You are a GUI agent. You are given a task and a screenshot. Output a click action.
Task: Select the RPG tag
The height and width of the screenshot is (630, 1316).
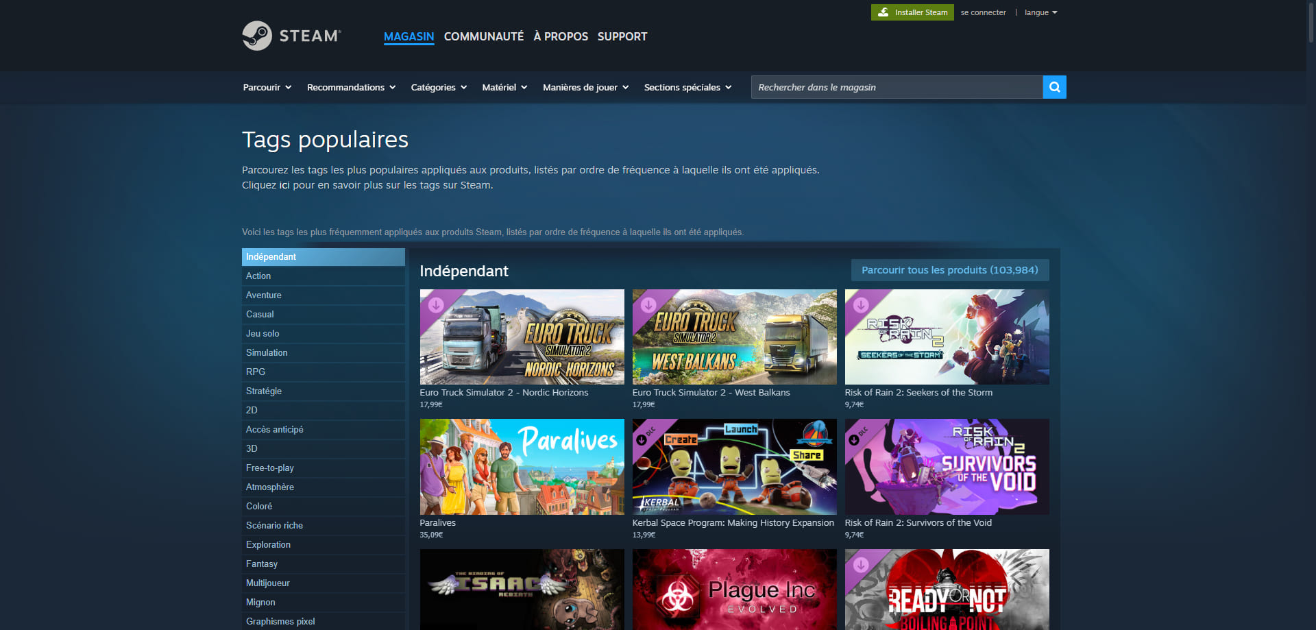[324, 372]
